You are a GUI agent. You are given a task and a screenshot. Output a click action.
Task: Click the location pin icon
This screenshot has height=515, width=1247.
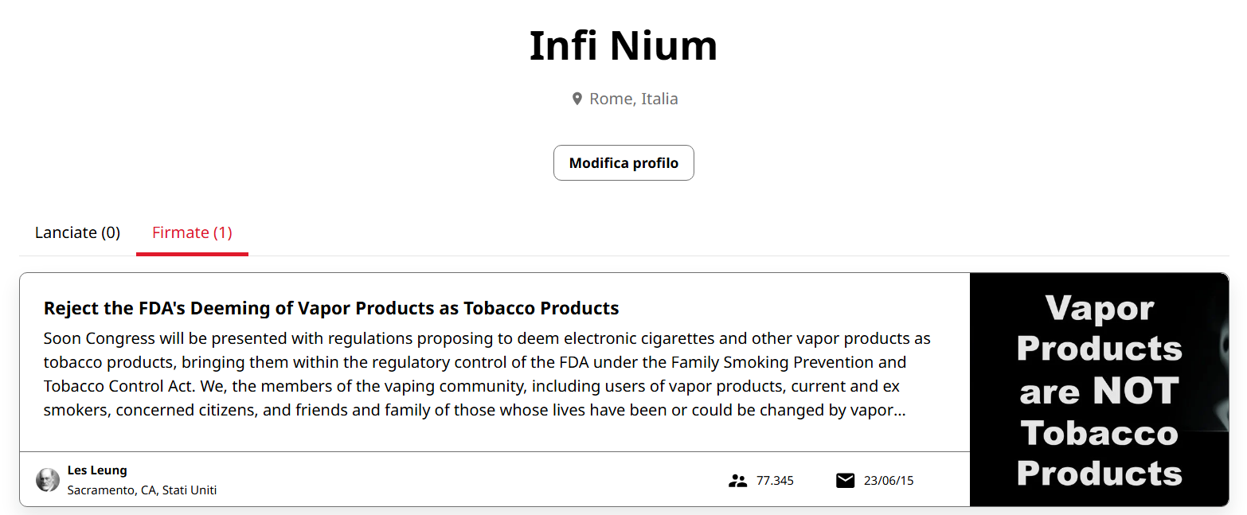[577, 99]
